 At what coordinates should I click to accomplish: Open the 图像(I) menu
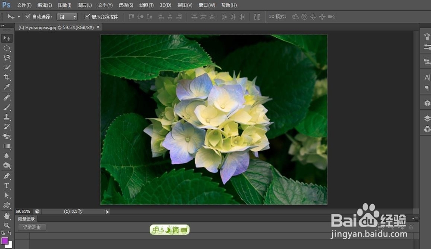pyautogui.click(x=65, y=5)
